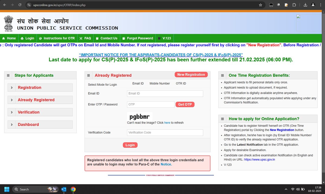The height and width of the screenshot is (194, 325).
Task: Click 'Select Mode for Login' label
Action: tap(102, 85)
